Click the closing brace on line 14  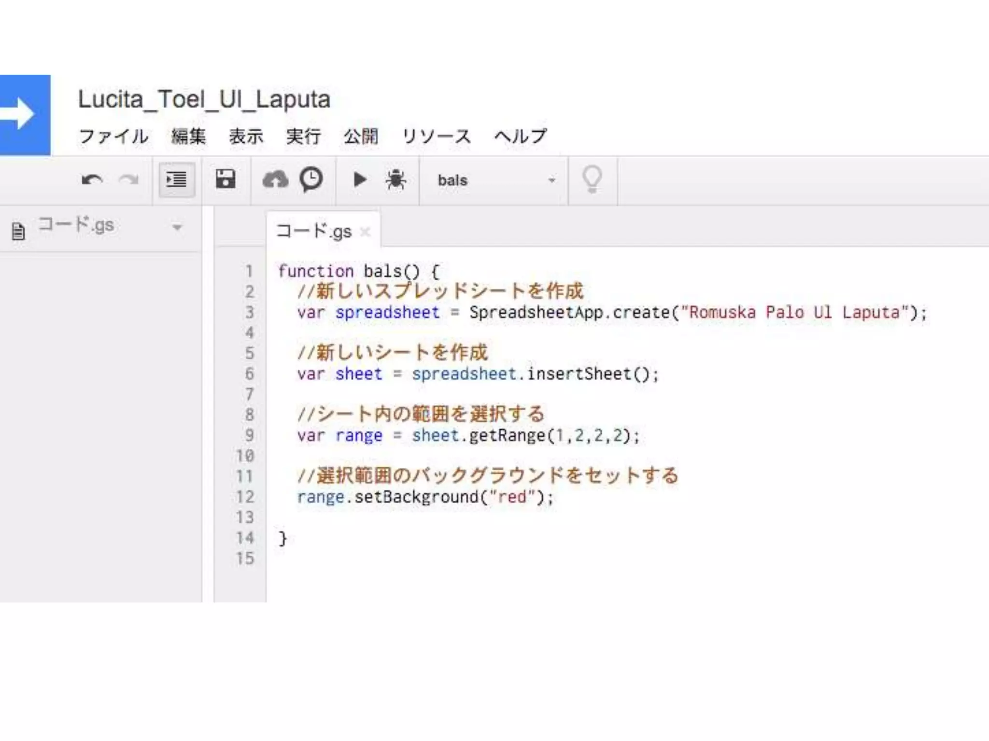(x=283, y=538)
